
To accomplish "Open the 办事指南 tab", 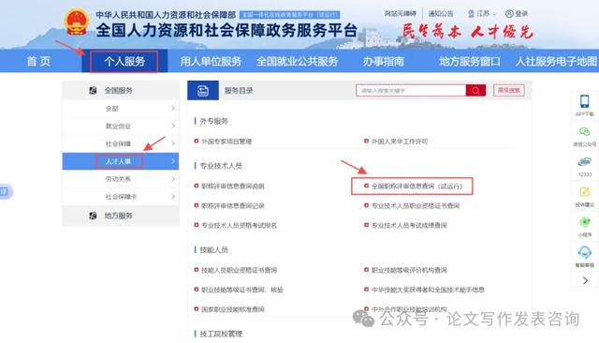I will point(383,61).
